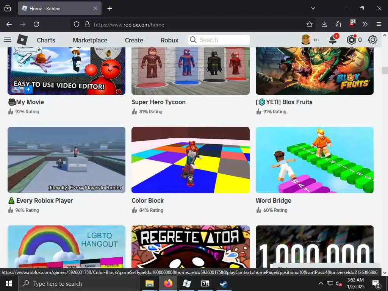
Task: Open the Firefox extensions puzzle icon
Action: (x=338, y=24)
